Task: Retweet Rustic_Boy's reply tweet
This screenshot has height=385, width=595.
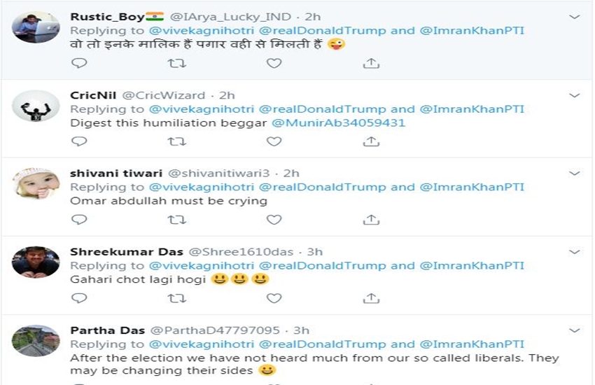Action: click(x=177, y=63)
